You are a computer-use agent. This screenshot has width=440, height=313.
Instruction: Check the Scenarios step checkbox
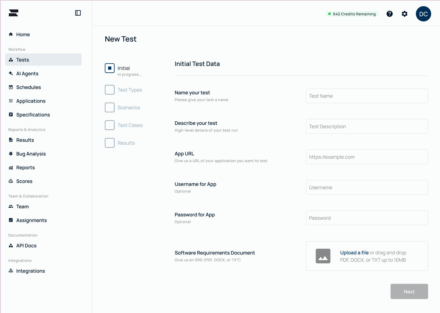point(109,107)
